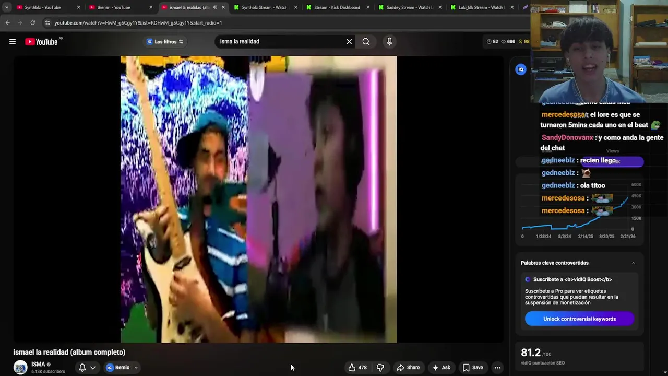The image size is (668, 376).
Task: Open the vidIQ Los filtros button
Action: click(x=165, y=42)
